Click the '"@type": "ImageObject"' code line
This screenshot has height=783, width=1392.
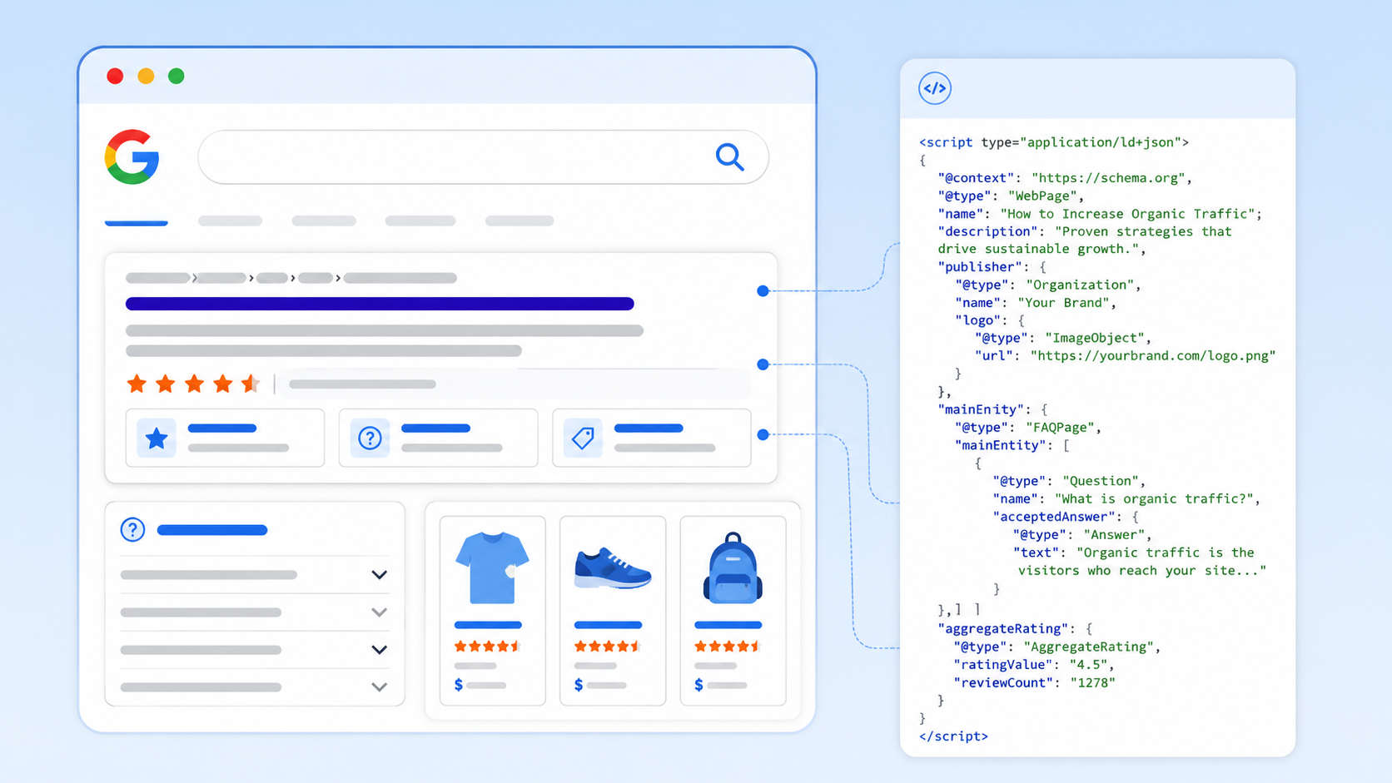pyautogui.click(x=1063, y=338)
